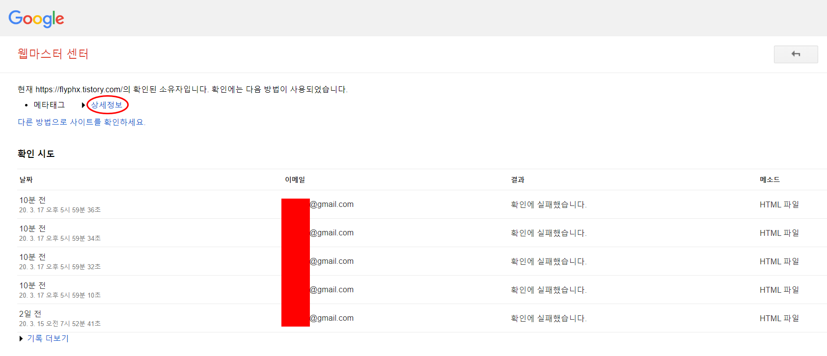827x356 pixels.
Task: Expand the triangle before 상세정보
Action: click(83, 105)
